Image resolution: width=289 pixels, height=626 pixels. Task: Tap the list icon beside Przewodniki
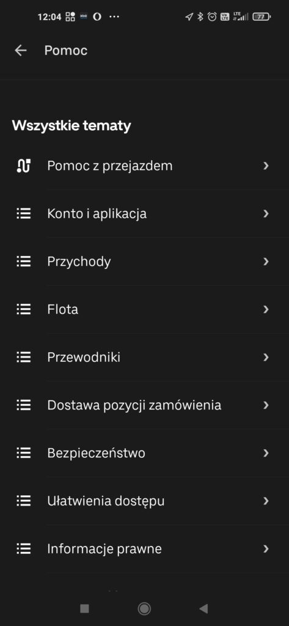[x=24, y=357]
